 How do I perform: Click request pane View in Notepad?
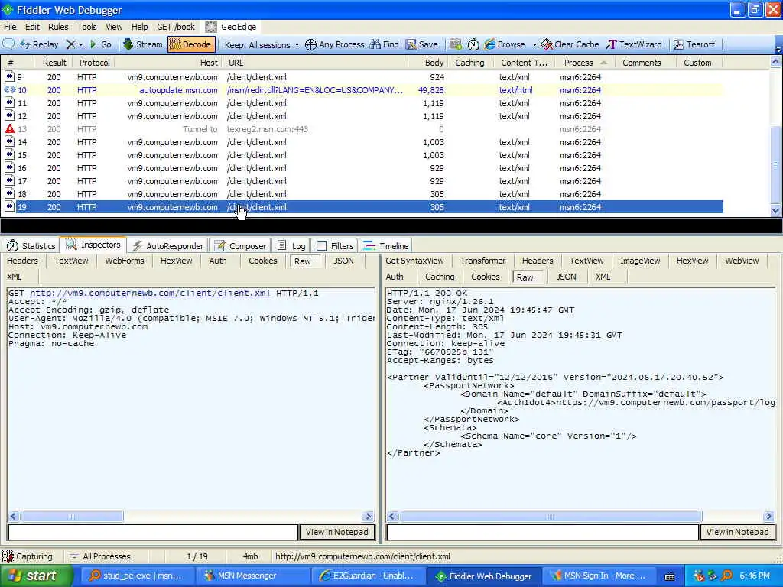(x=337, y=532)
